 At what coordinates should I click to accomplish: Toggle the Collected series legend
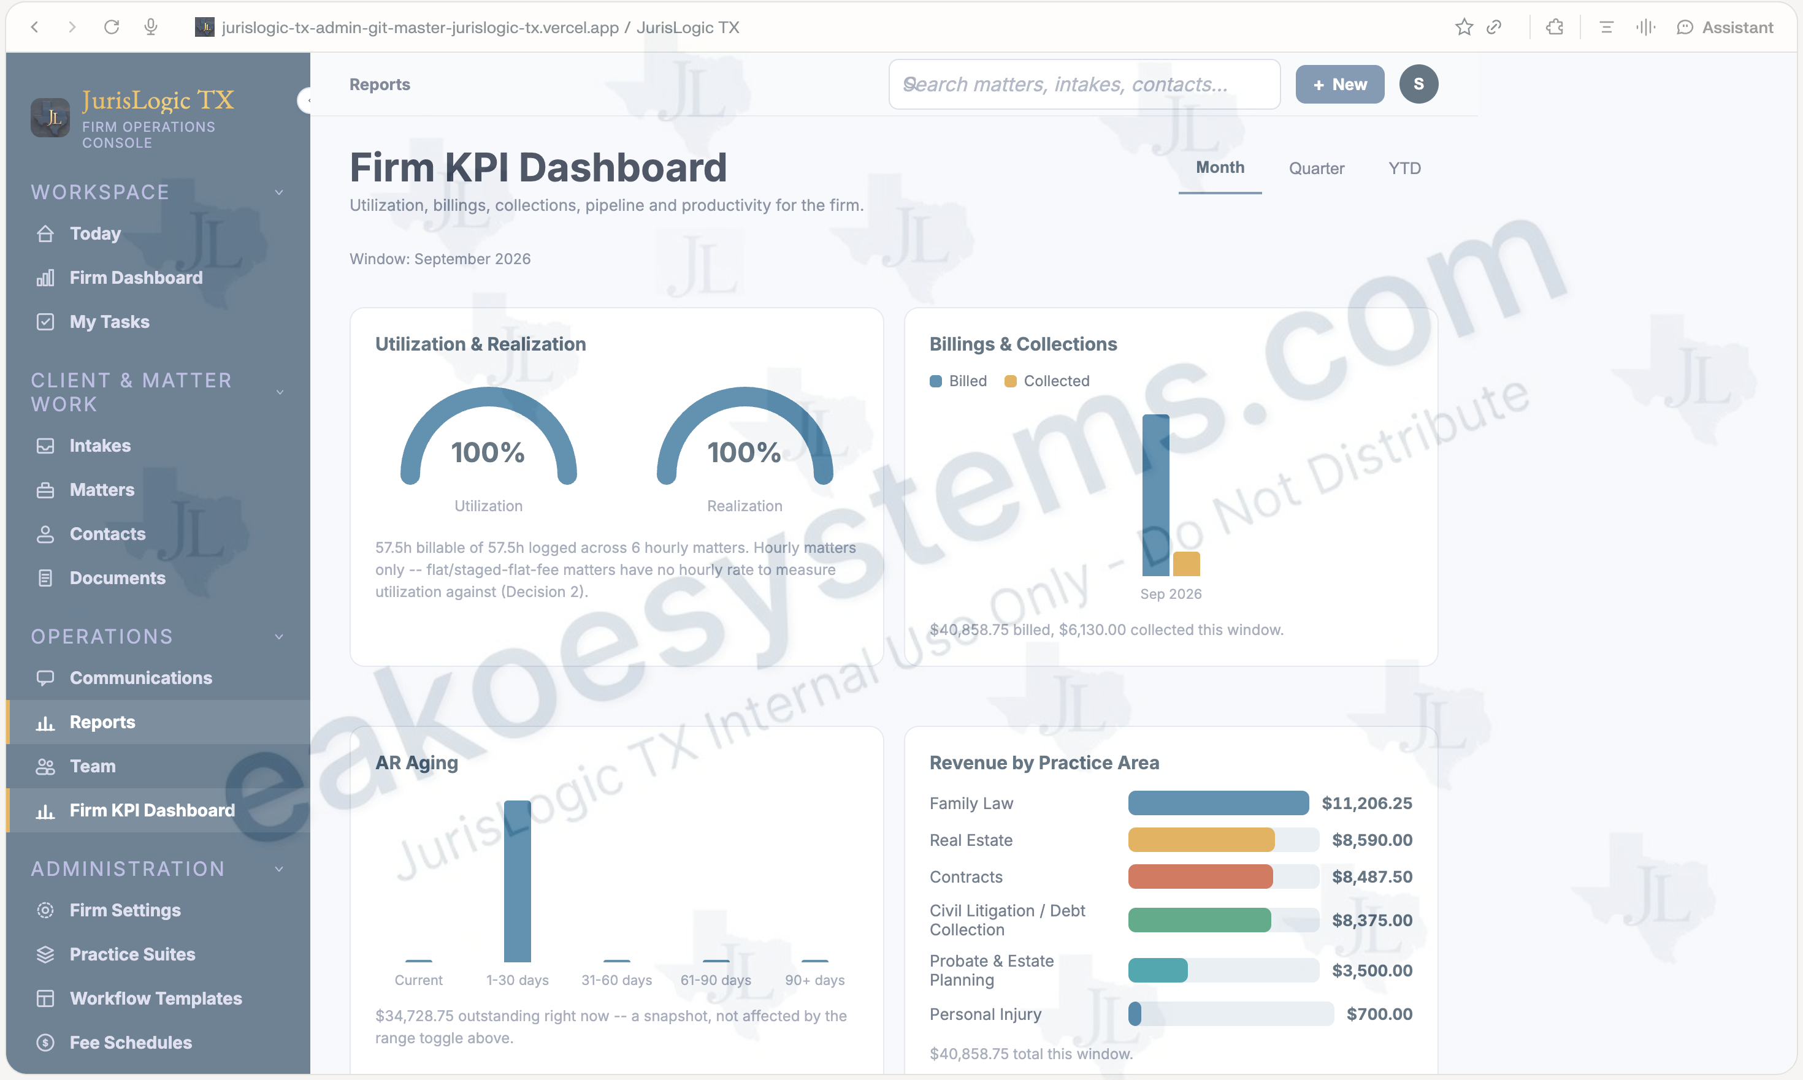click(x=1046, y=381)
